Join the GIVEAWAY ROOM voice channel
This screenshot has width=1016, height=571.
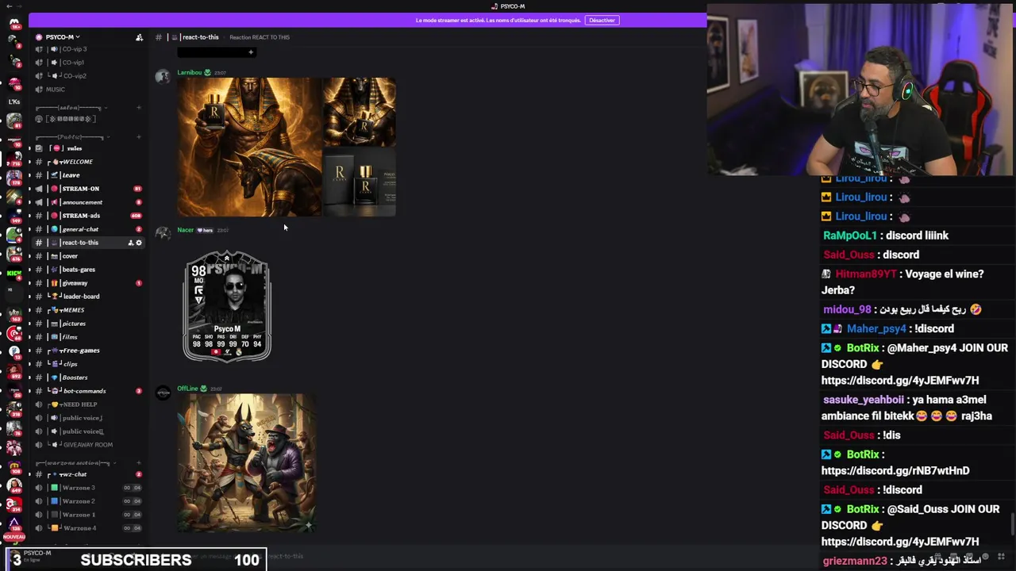pos(87,445)
